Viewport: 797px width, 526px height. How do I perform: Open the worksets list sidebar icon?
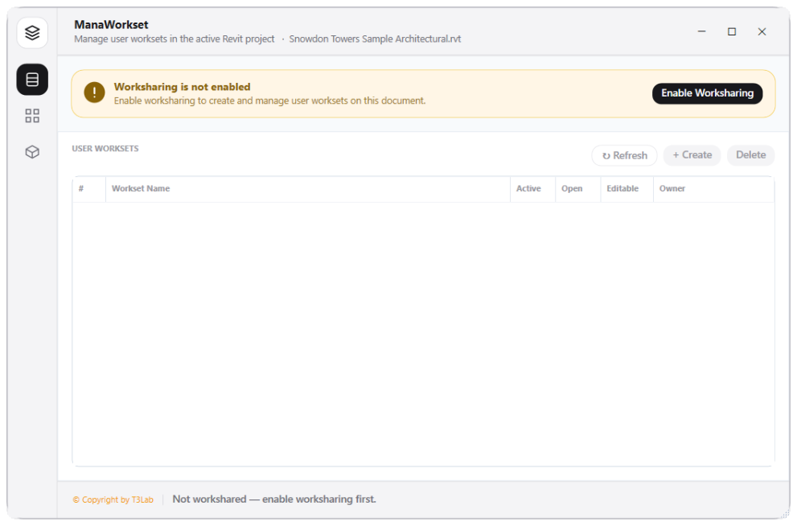pyautogui.click(x=32, y=80)
